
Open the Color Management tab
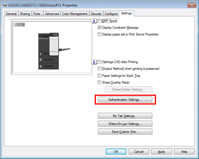[75, 14]
